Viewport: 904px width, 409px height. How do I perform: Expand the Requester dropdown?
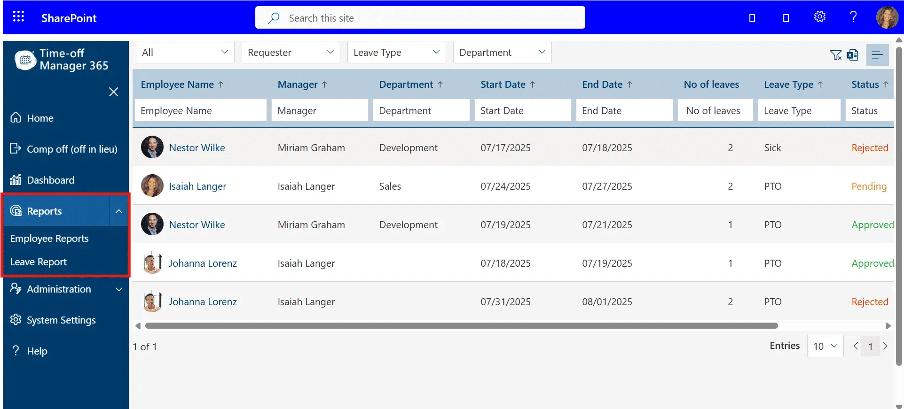pyautogui.click(x=291, y=52)
